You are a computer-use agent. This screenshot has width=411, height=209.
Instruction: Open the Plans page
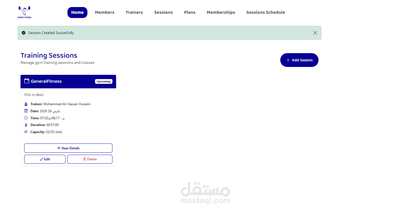point(190,12)
